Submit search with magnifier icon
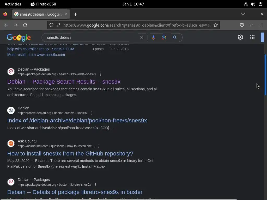267x200 pixels. (x=175, y=37)
